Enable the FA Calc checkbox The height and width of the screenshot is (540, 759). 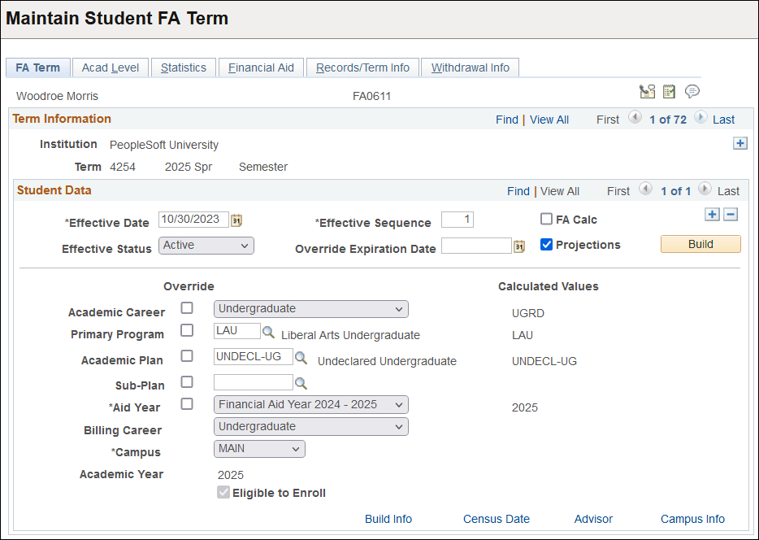click(546, 218)
